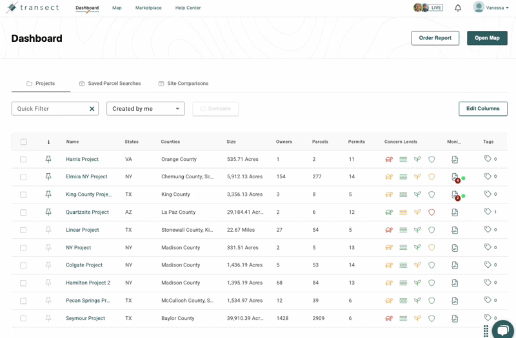Screen dimensions: 516x338
Task: Click the Open Map button
Action: point(487,38)
